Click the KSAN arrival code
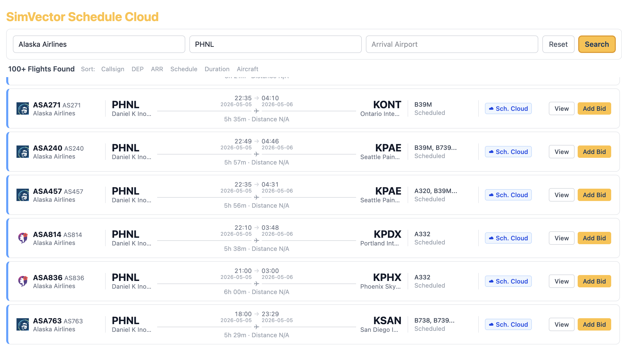622x347 pixels. point(388,321)
